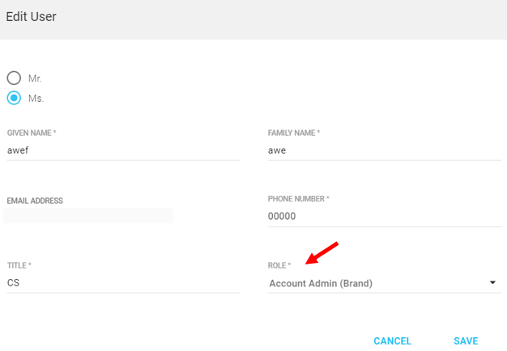
Task: Focus the Given Name field containing "awef"
Action: click(122, 150)
